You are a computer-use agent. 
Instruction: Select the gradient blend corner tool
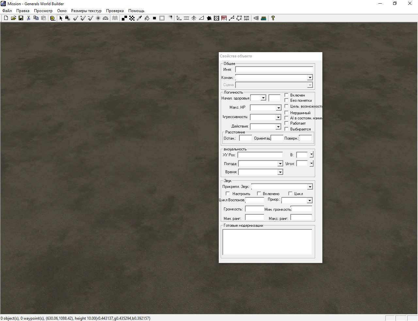(x=170, y=18)
